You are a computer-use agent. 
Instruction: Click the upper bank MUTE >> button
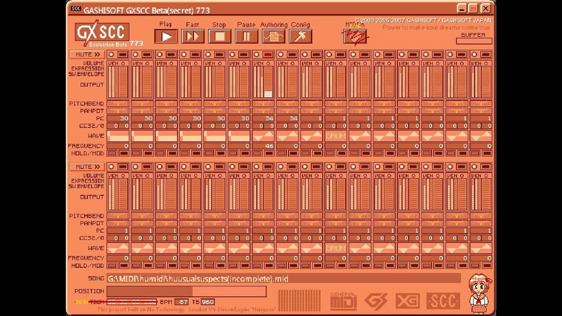pos(87,54)
